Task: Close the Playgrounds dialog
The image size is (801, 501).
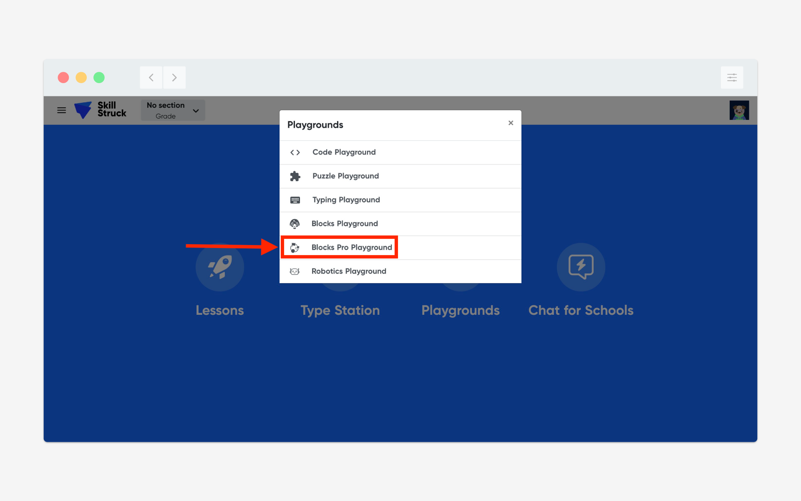Action: pos(511,123)
